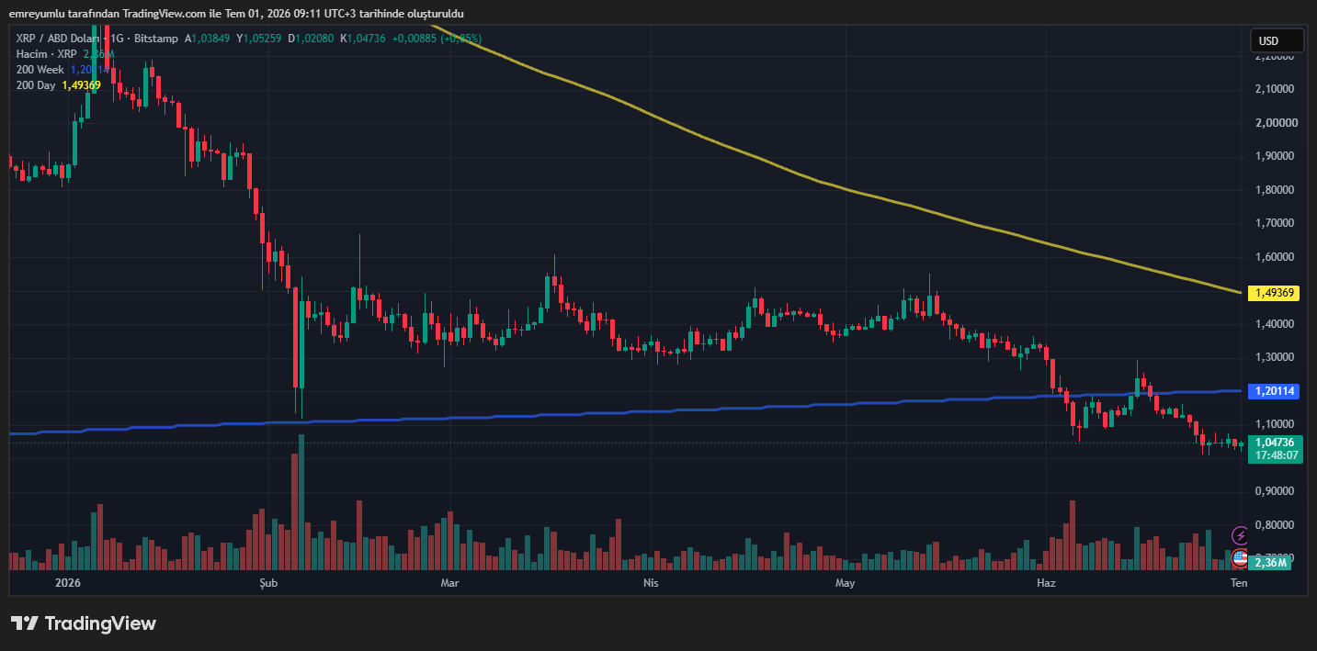
Task: Select the XRP / ABD Doları symbol title
Action: (58, 39)
